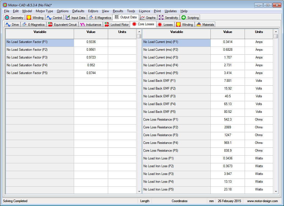Click the right table's Units column header
Viewport: 284px width, 206px height.
coord(259,34)
